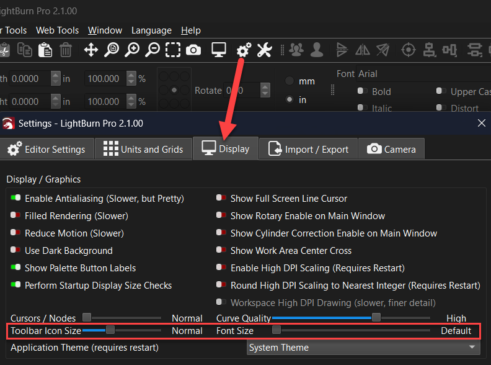
Task: Click the Paste clipboard icon
Action: (x=45, y=50)
